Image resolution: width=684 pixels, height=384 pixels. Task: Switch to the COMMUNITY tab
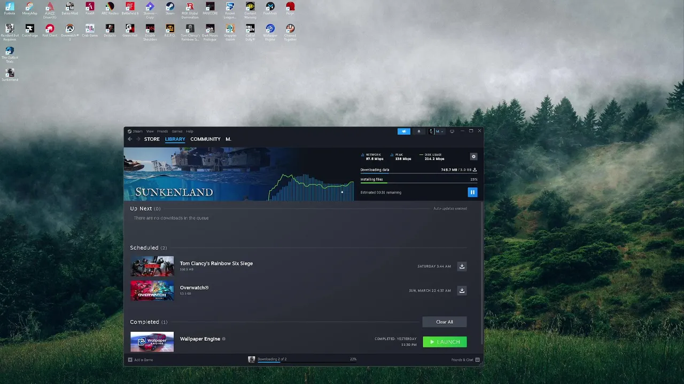[x=205, y=139]
